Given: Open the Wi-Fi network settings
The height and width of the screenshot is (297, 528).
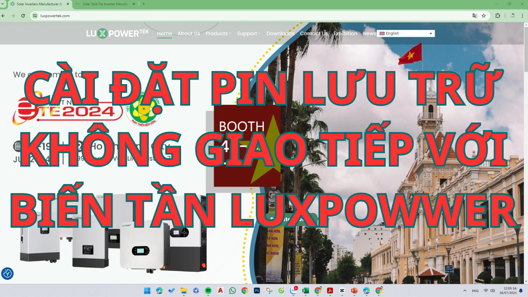Looking at the screenshot, I should pos(486,290).
